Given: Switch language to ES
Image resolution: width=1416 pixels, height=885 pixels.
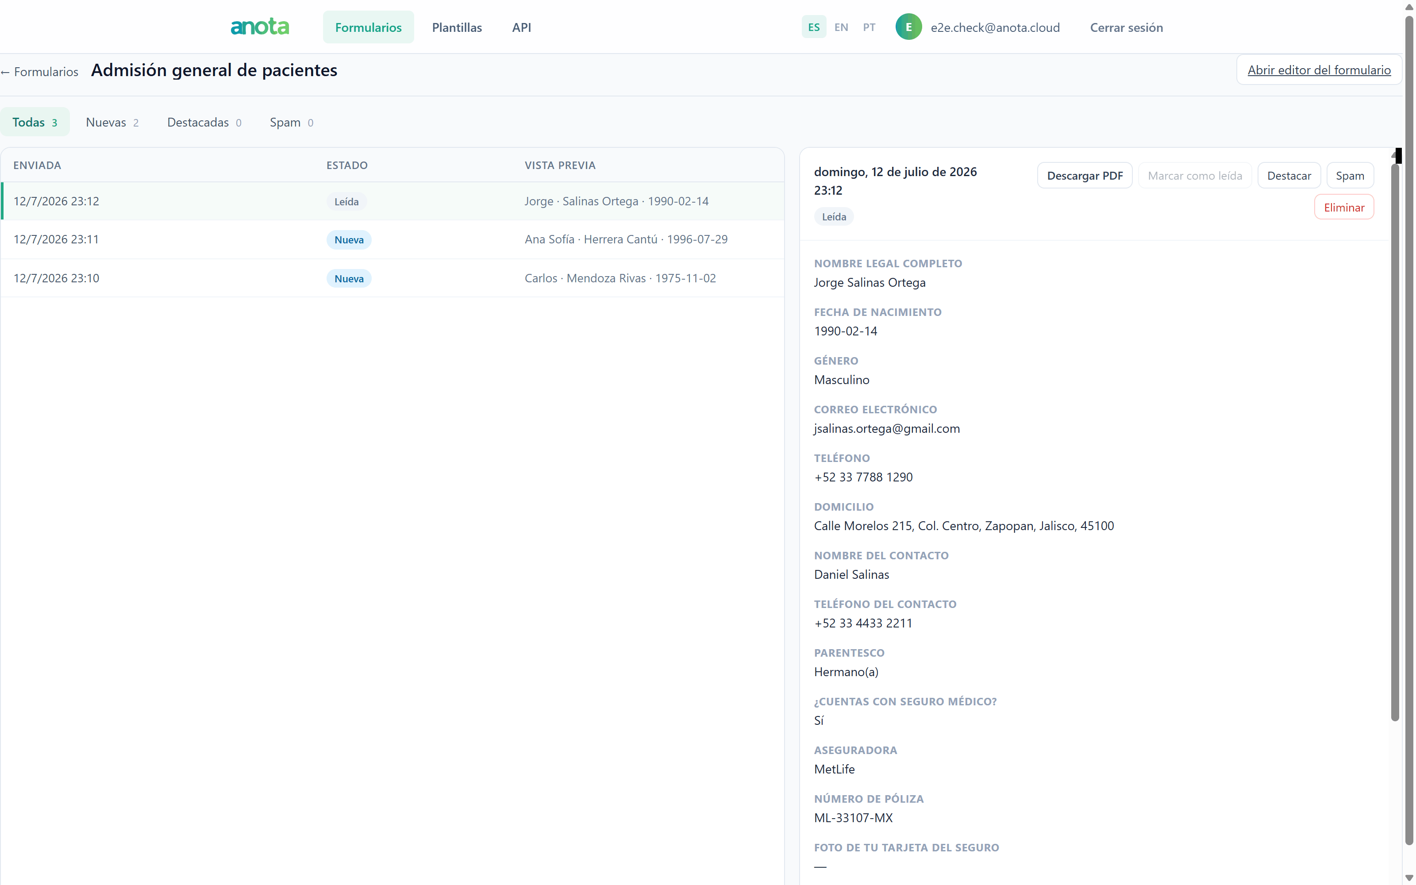Looking at the screenshot, I should (x=813, y=27).
